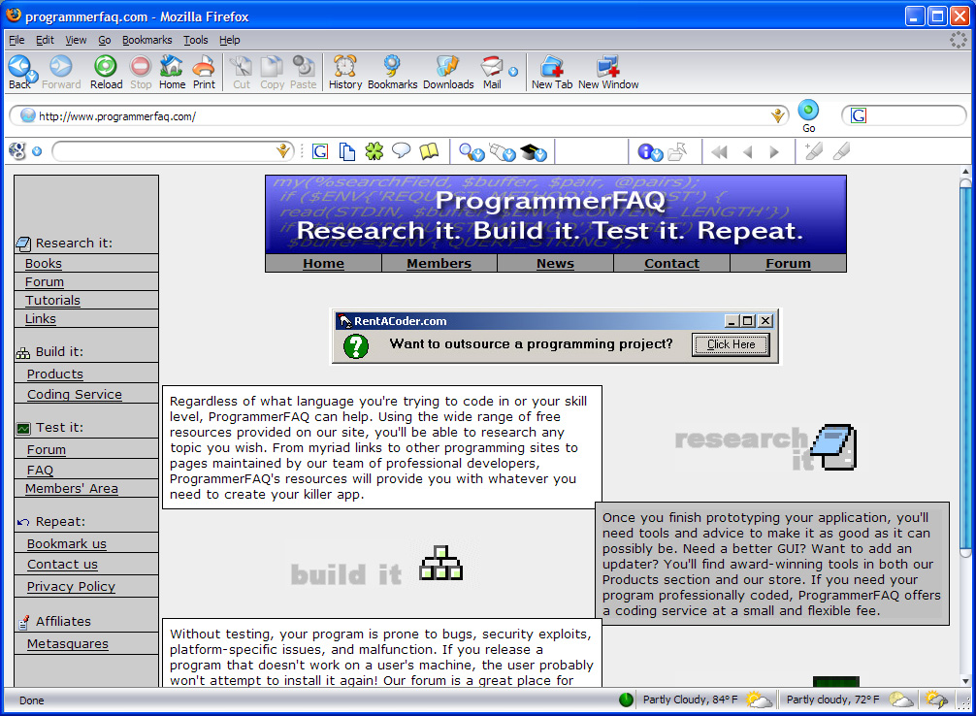Open the Bookmarks menu
The width and height of the screenshot is (976, 716).
(x=146, y=40)
